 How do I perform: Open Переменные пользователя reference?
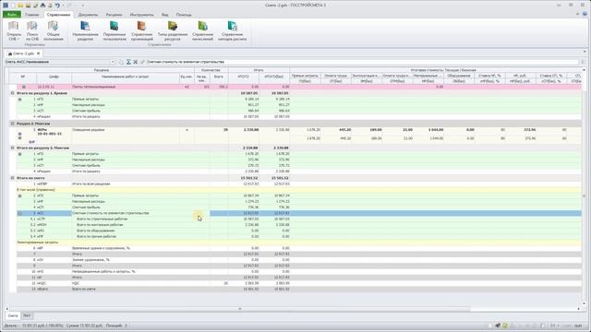(x=115, y=30)
